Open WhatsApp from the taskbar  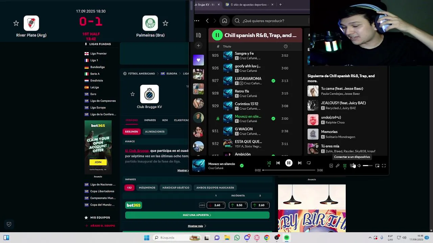pos(237,238)
